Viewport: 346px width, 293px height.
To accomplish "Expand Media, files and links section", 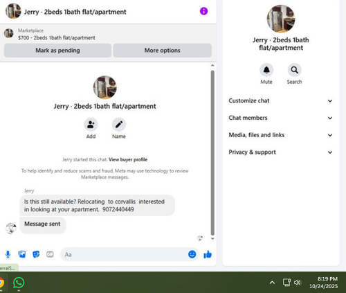I will tap(281, 135).
